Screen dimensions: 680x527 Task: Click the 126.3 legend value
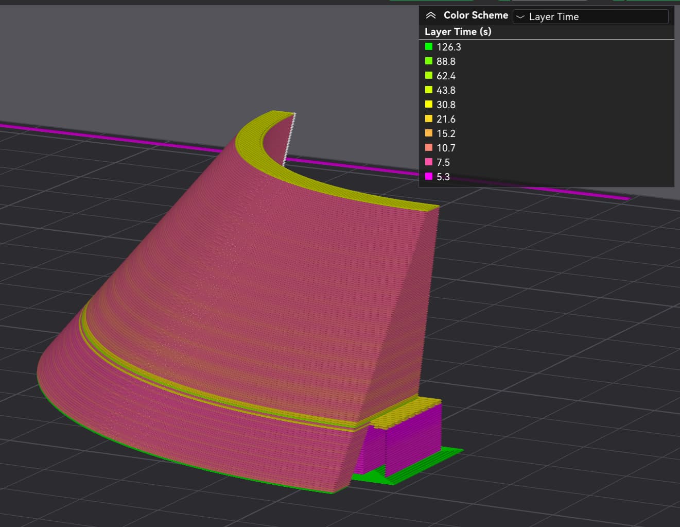click(x=449, y=47)
